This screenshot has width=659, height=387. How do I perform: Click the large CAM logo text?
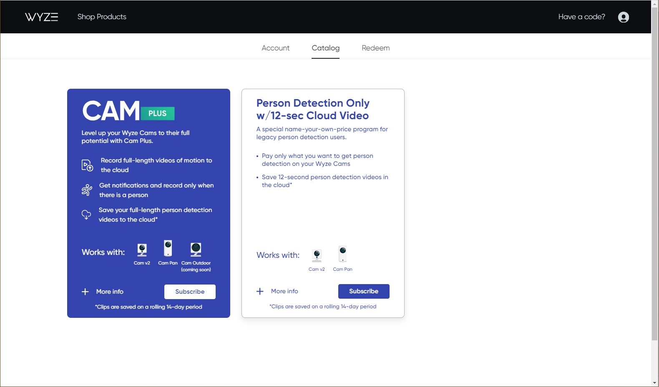[111, 111]
